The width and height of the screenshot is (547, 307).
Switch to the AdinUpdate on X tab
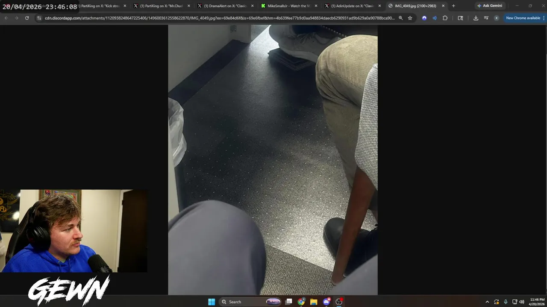pos(352,6)
